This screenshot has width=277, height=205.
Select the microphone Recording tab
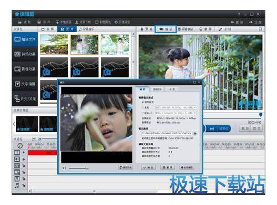pyautogui.click(x=147, y=29)
